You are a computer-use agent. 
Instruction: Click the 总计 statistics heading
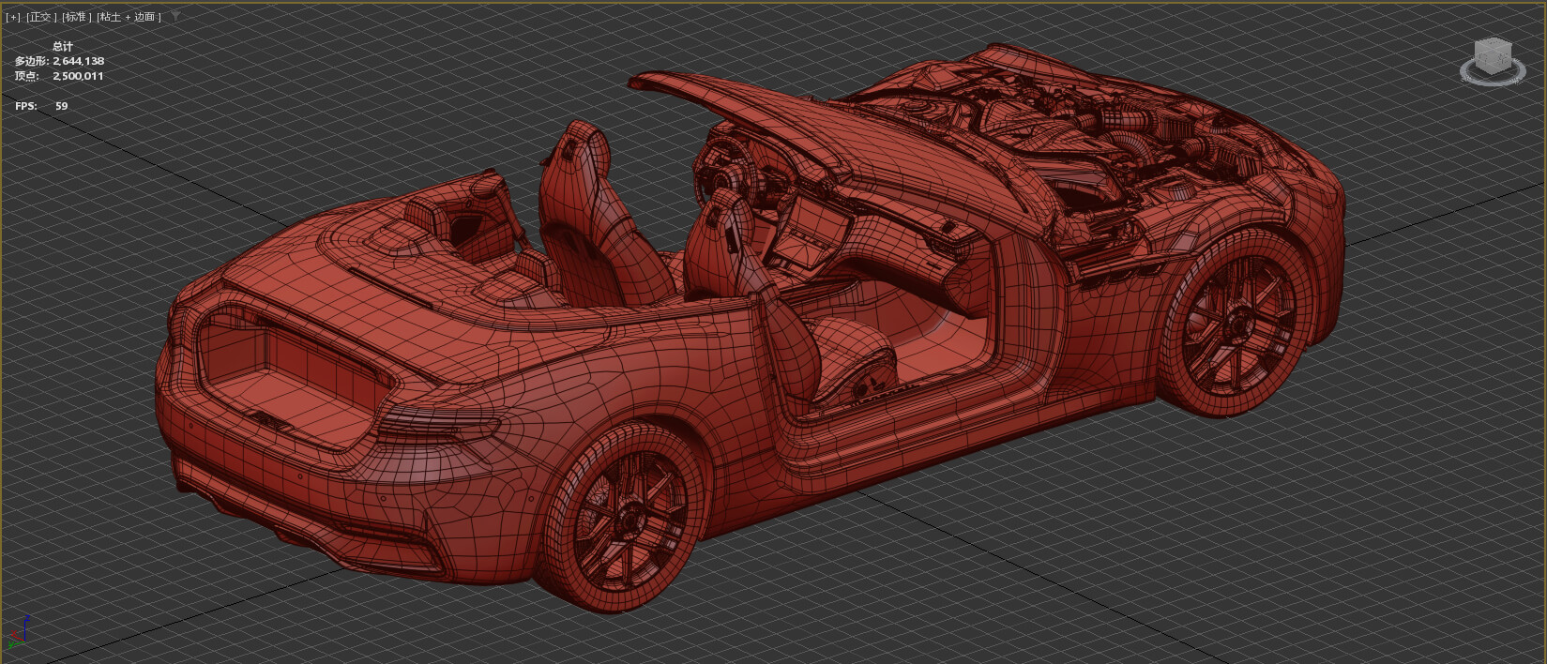pos(62,46)
